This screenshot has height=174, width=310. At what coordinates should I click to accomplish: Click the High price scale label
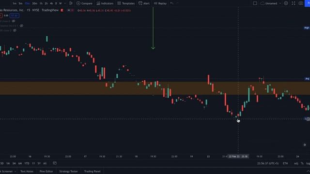[x=307, y=28]
